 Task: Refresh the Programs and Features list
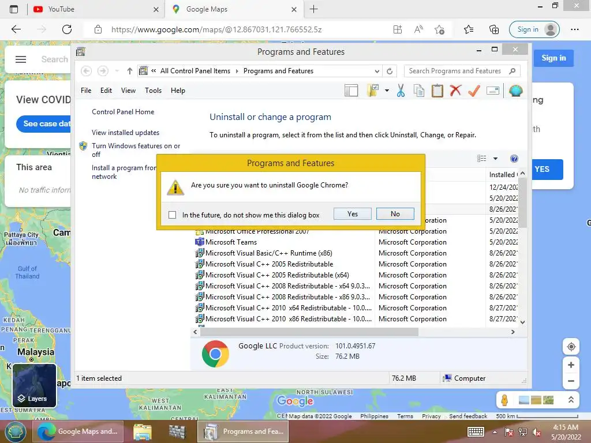pos(390,71)
